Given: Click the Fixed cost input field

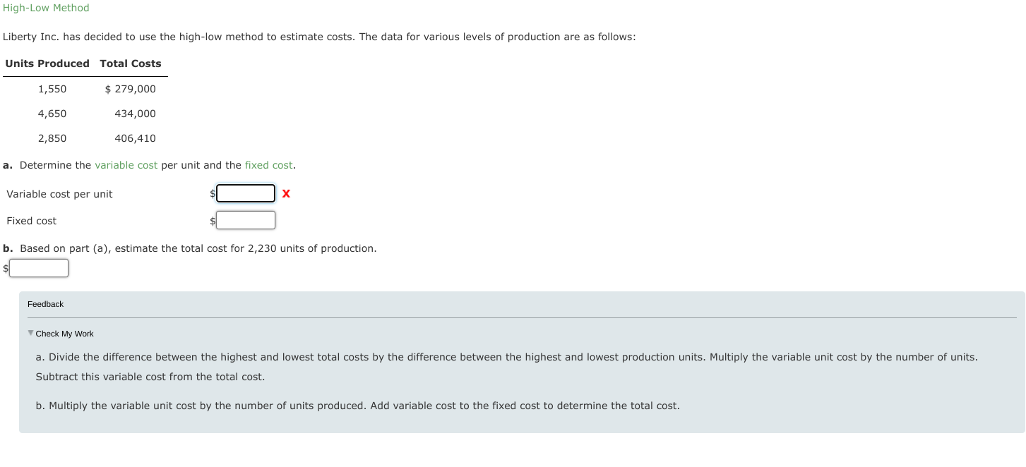Looking at the screenshot, I should click(245, 219).
